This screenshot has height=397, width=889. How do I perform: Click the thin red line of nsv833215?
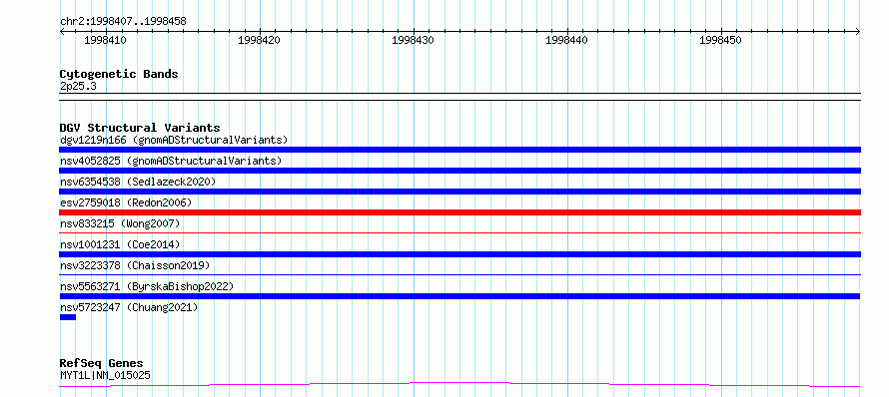coord(459,232)
